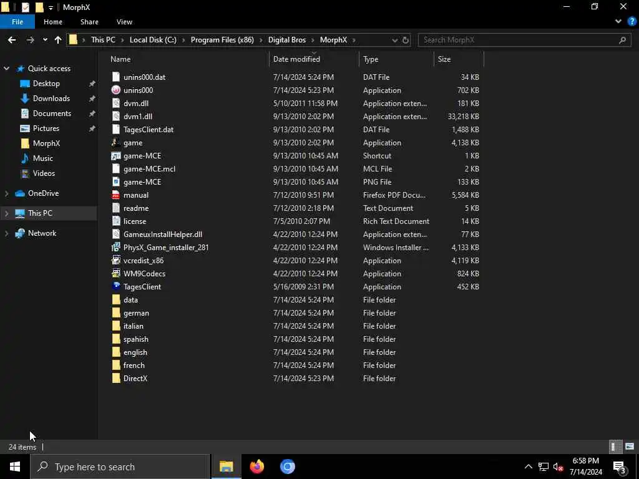Open recent locations dropdown arrow
Viewport: 639px width, 479px height.
[45, 40]
